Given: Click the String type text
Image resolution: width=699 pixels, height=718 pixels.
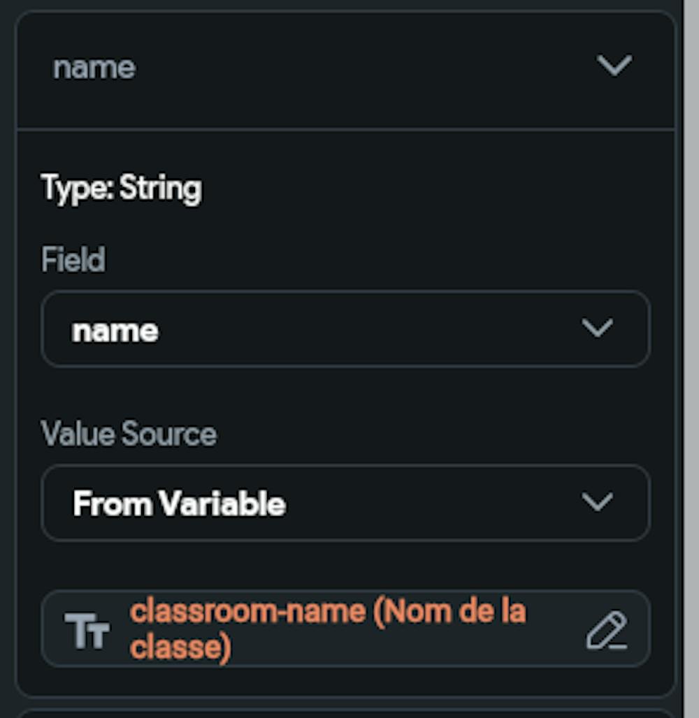Looking at the screenshot, I should 161,189.
